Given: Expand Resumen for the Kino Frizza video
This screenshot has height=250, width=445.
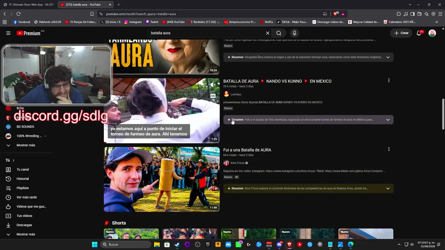Looking at the screenshot, I should pyautogui.click(x=308, y=188).
